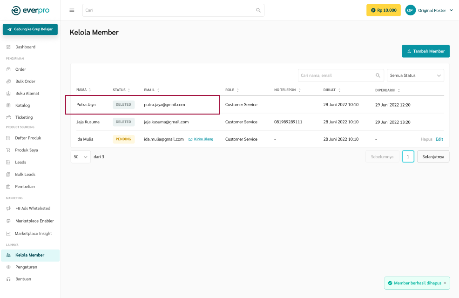Click the Rp 10.000 balance button
The image size is (459, 298).
[x=384, y=10]
